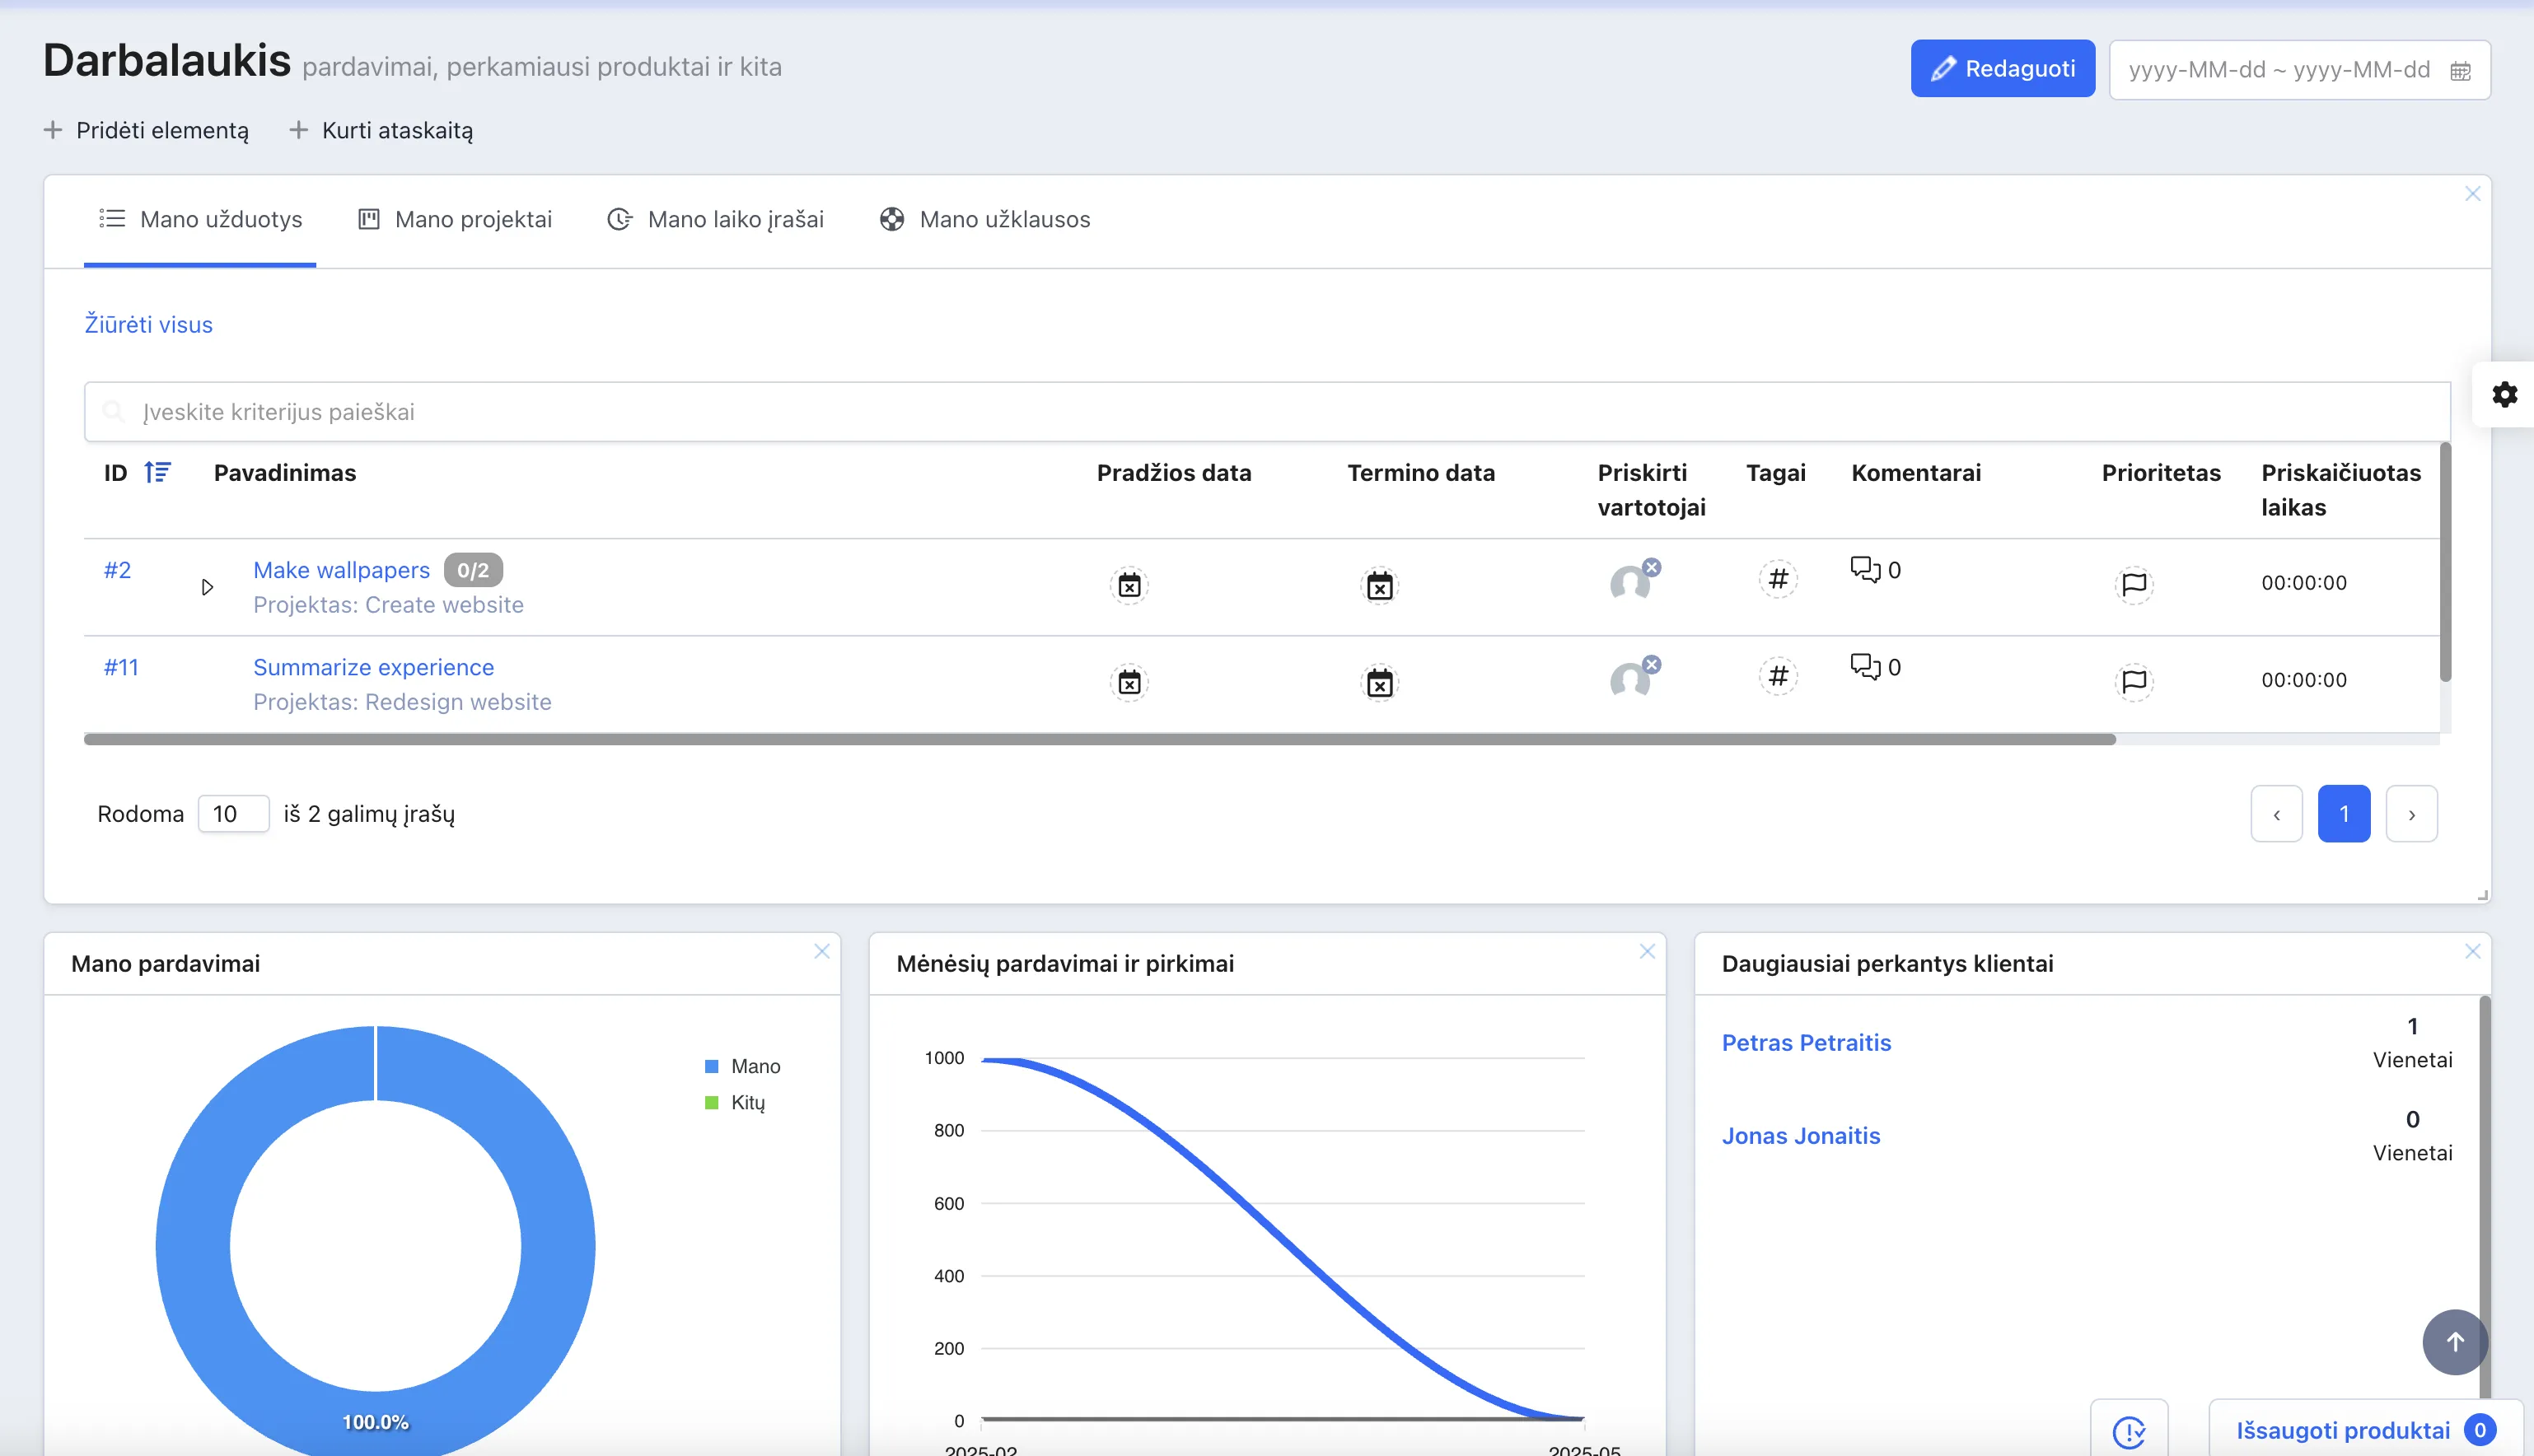Viewport: 2534px width, 1456px height.
Task: Close Mėnesių pardavimai ir pirkimai widget
Action: [x=1646, y=951]
